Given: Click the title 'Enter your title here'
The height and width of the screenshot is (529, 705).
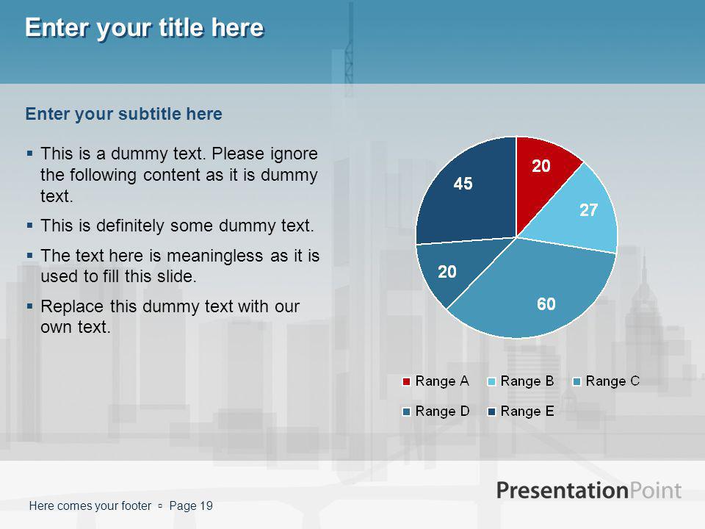Looking at the screenshot, I should [145, 28].
